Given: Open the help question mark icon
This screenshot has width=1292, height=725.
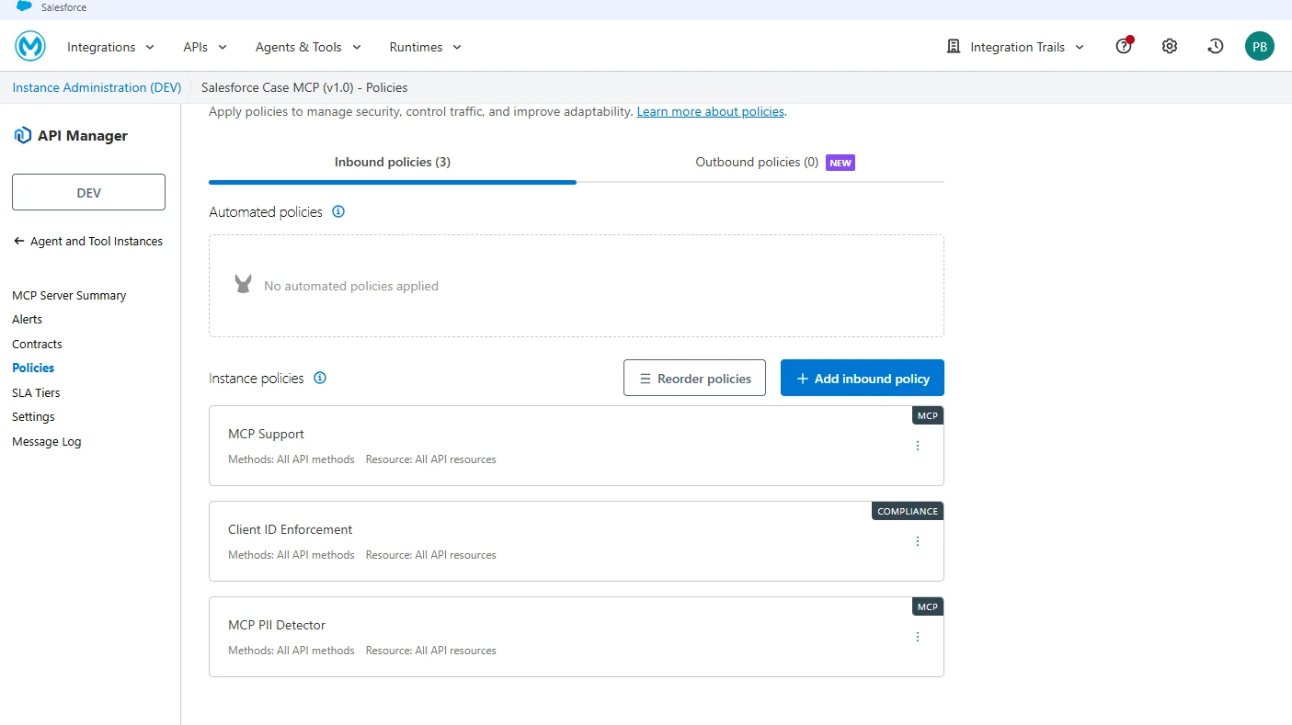Looking at the screenshot, I should 1124,46.
